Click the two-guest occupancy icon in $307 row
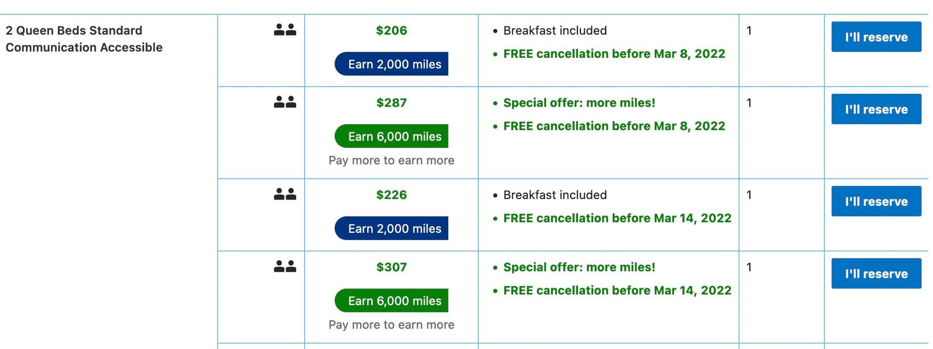The width and height of the screenshot is (933, 349). coord(285,266)
